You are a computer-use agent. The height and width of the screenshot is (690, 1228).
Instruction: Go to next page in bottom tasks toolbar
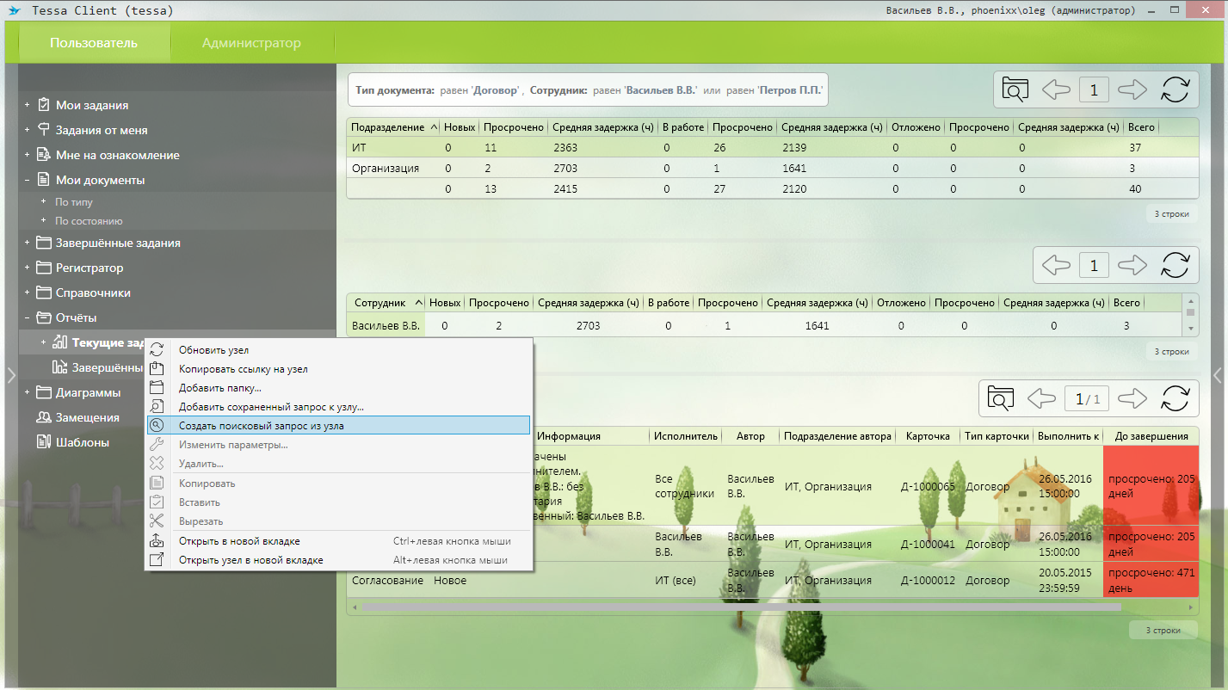click(1132, 398)
